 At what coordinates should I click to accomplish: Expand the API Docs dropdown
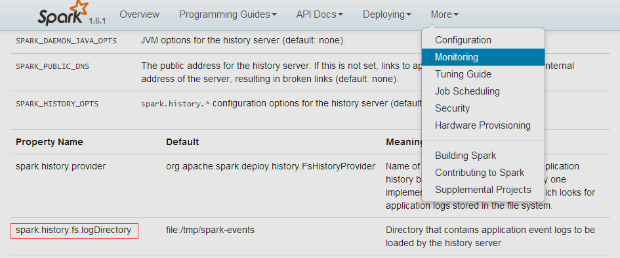click(x=320, y=14)
